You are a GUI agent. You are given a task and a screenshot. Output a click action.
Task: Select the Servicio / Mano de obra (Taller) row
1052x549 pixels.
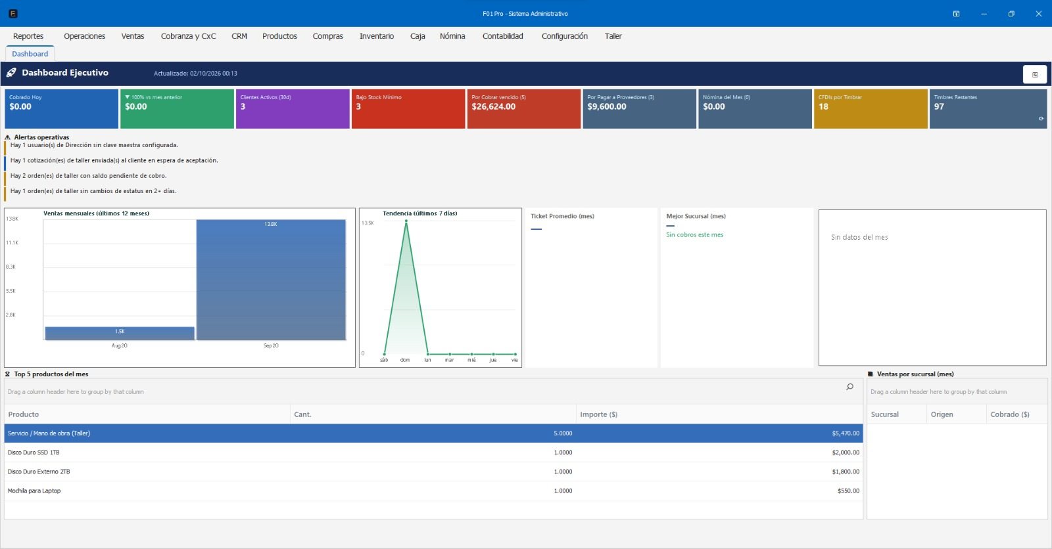pos(433,433)
